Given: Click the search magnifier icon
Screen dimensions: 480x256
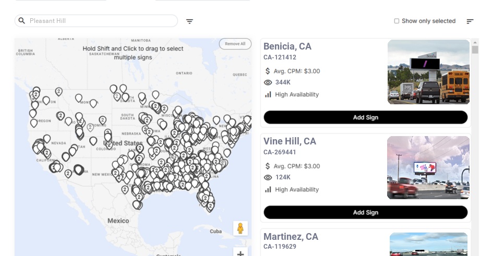Looking at the screenshot, I should click(x=22, y=21).
